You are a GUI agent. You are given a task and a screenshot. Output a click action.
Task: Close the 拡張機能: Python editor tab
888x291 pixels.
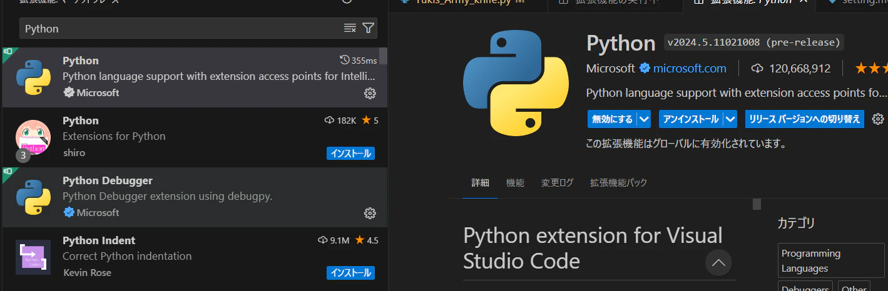(x=804, y=1)
